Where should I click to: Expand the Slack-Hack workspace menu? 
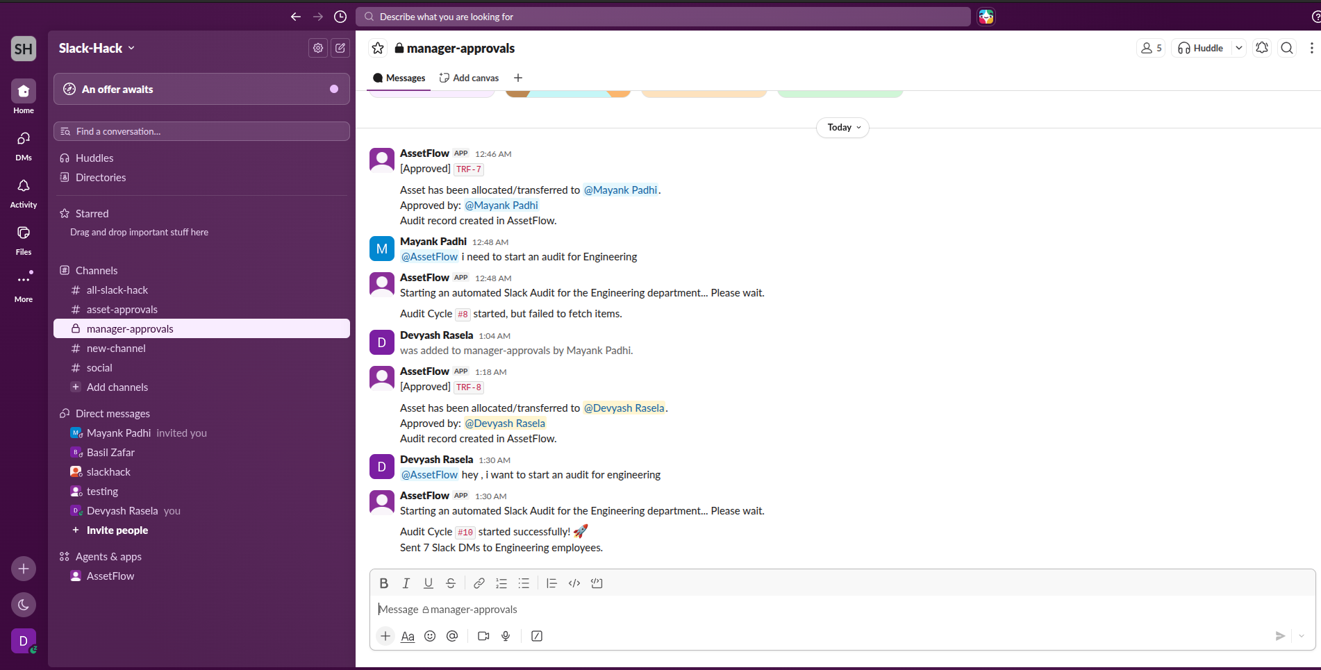(97, 48)
